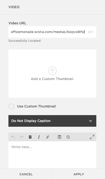Click the chevron on caption dropdown
105x179 pixels.
click(91, 121)
